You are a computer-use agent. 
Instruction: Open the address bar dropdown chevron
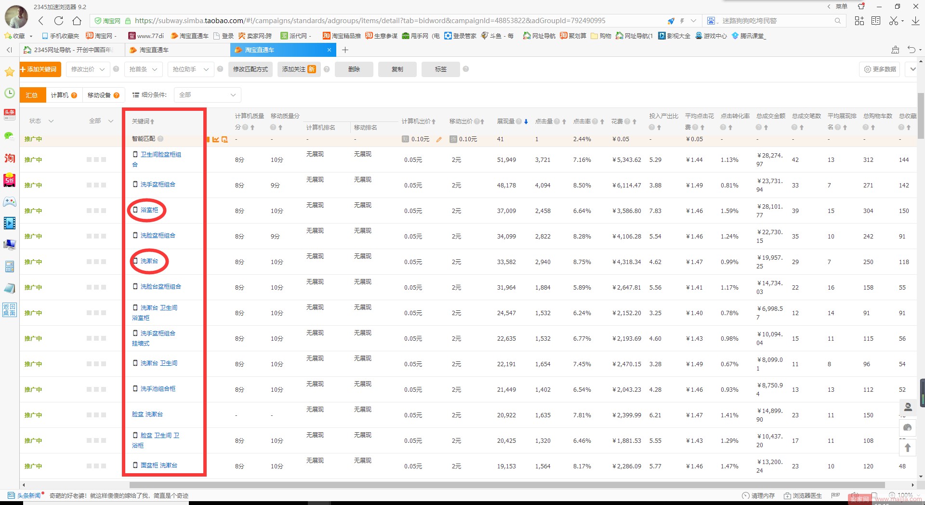(x=693, y=21)
